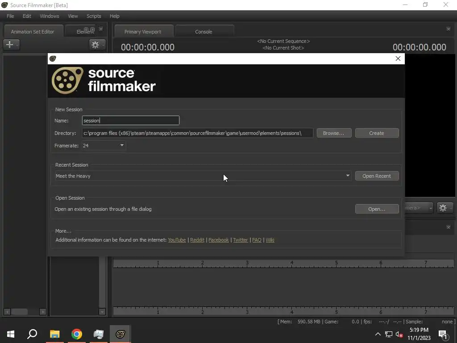This screenshot has height=343, width=457.
Task: Click the scroll left arrow in the left panel
Action: pyautogui.click(x=7, y=312)
